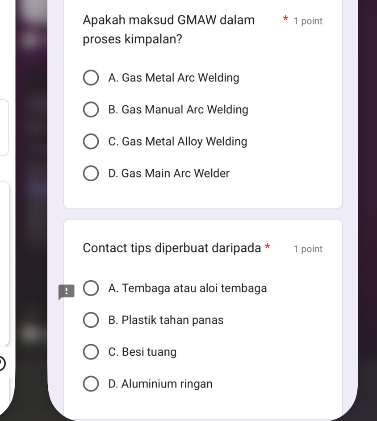Screen dimensions: 377x421
Task: Click the 'B. Plastik tahan panas' label text
Action: 166,320
